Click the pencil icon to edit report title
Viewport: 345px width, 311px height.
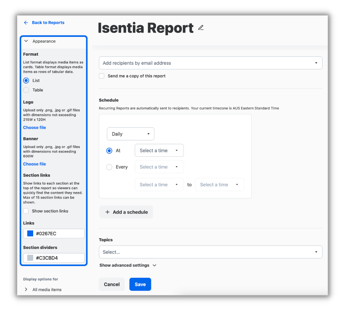click(x=201, y=28)
